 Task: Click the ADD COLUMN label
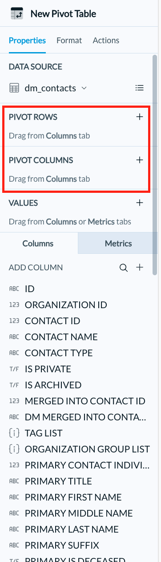point(36,268)
